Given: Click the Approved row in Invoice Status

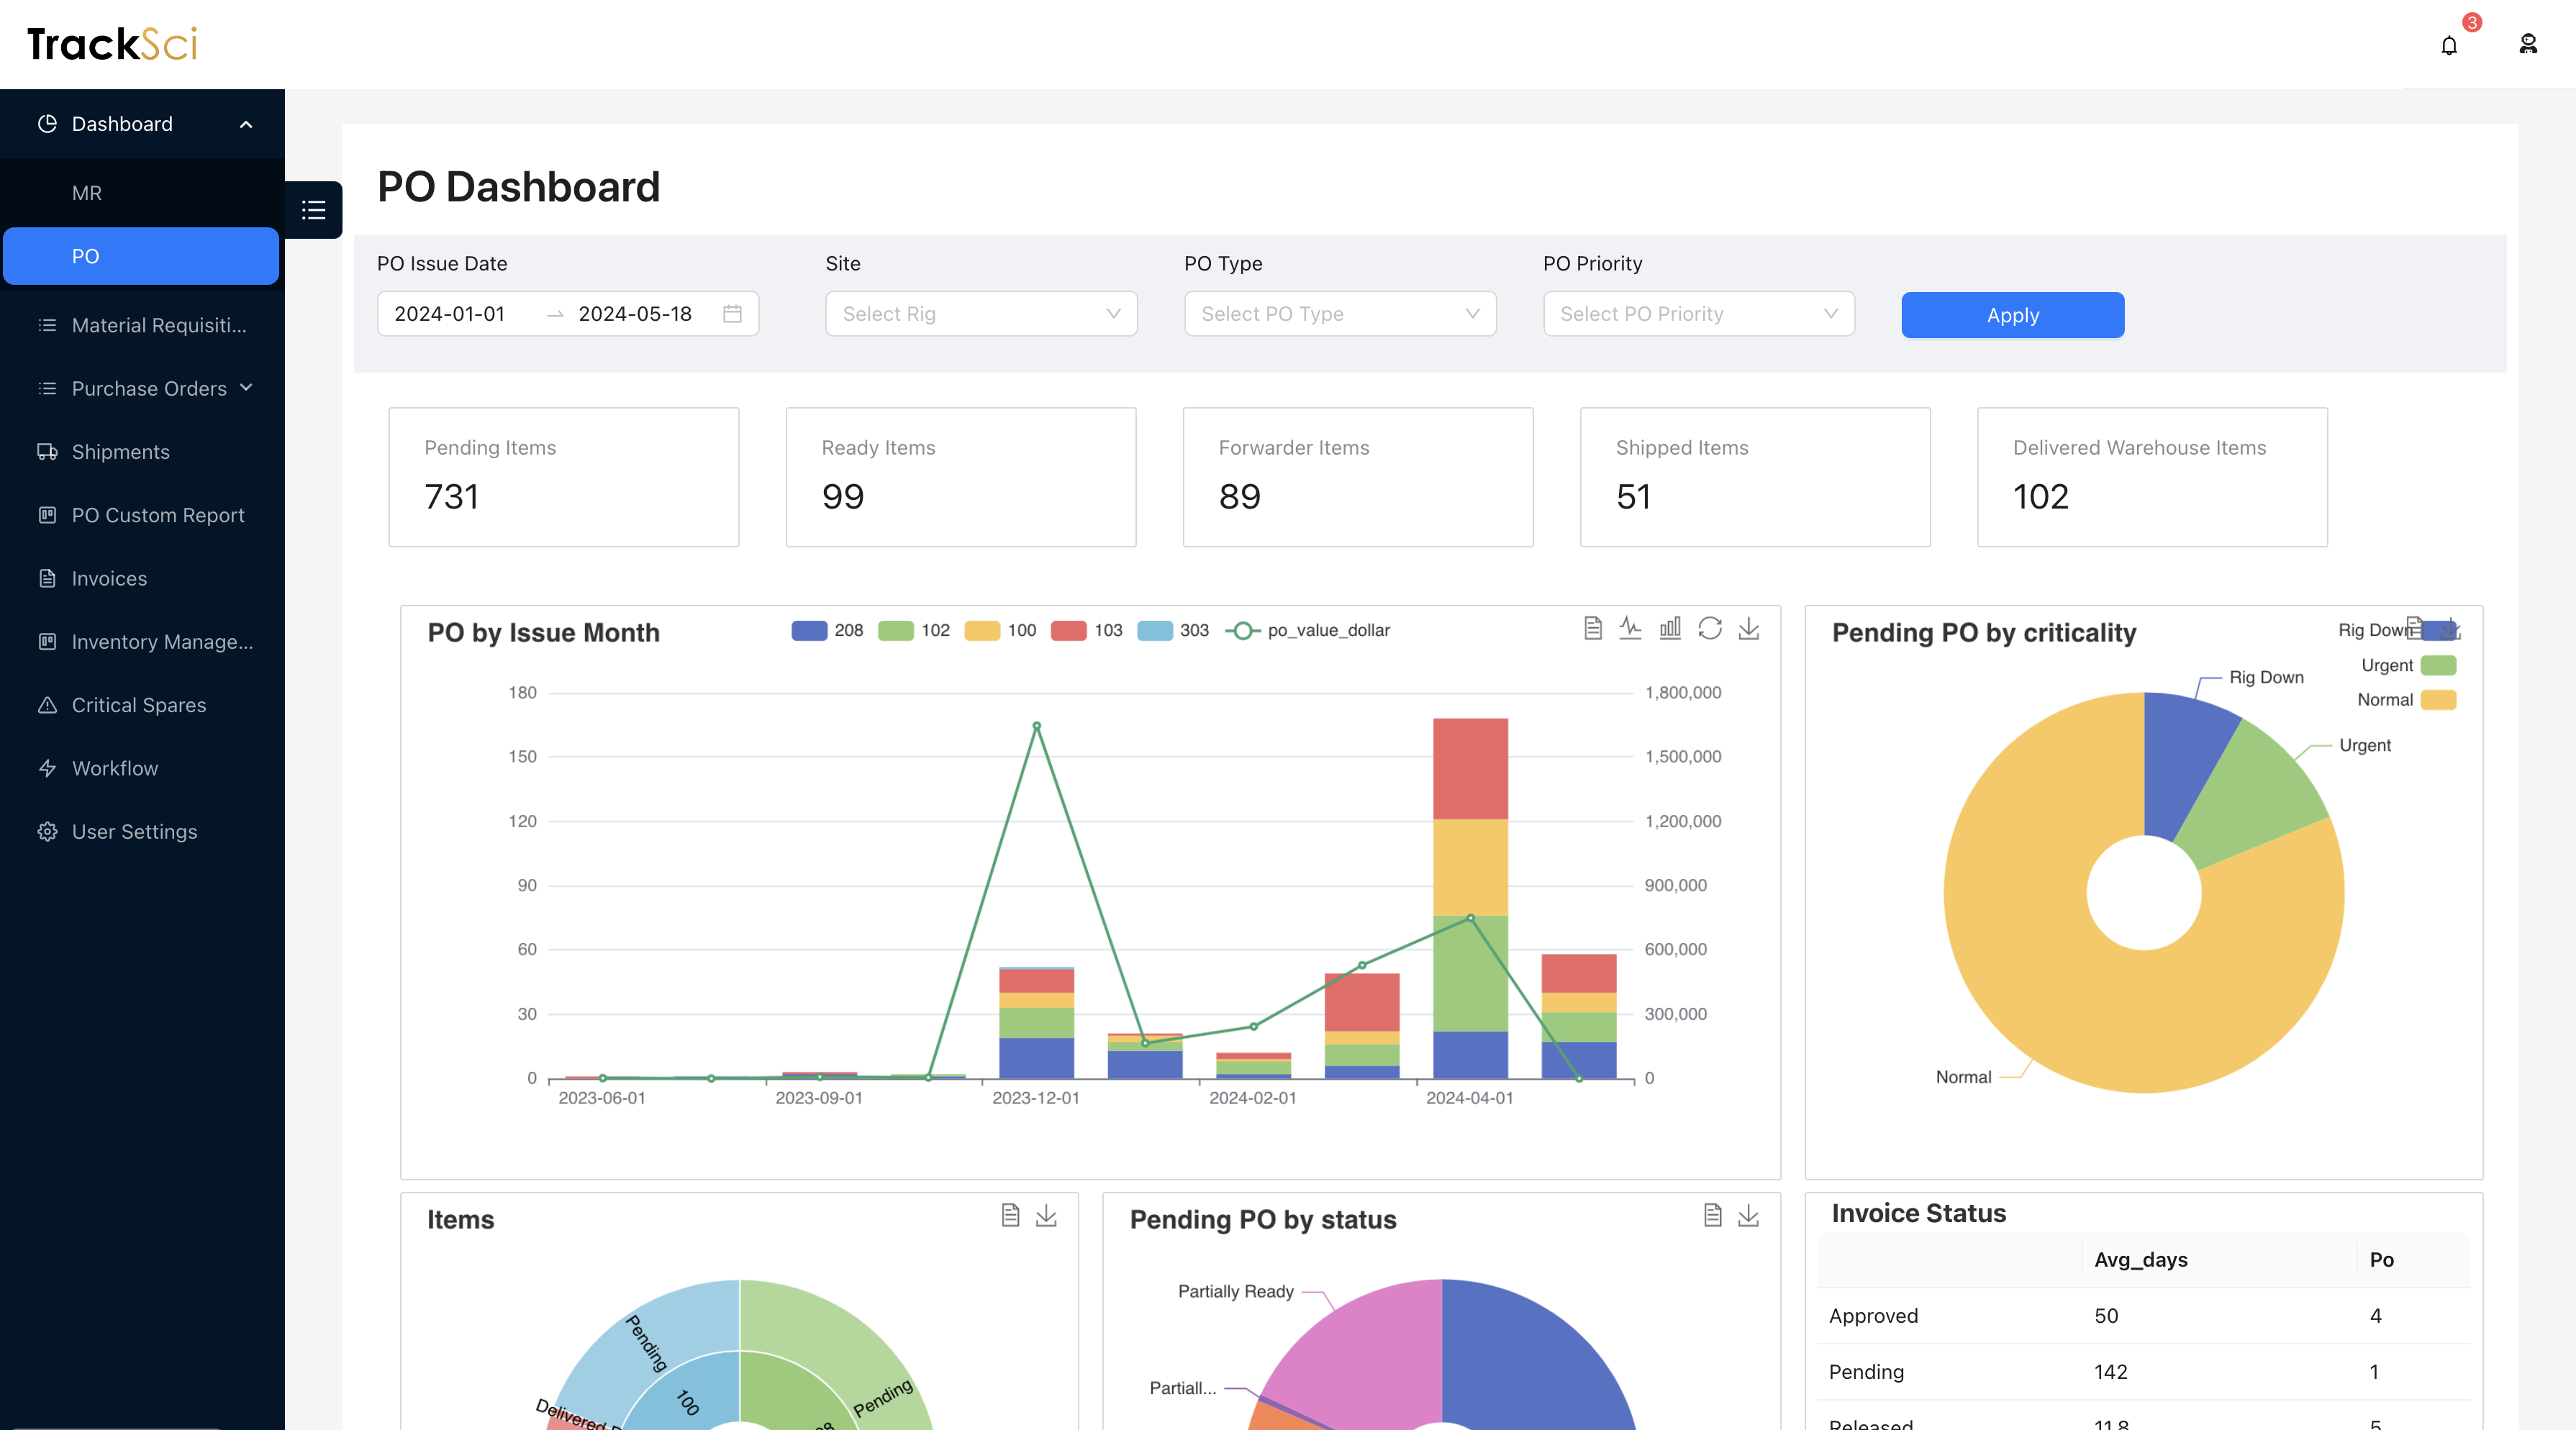Looking at the screenshot, I should click(x=2143, y=1316).
